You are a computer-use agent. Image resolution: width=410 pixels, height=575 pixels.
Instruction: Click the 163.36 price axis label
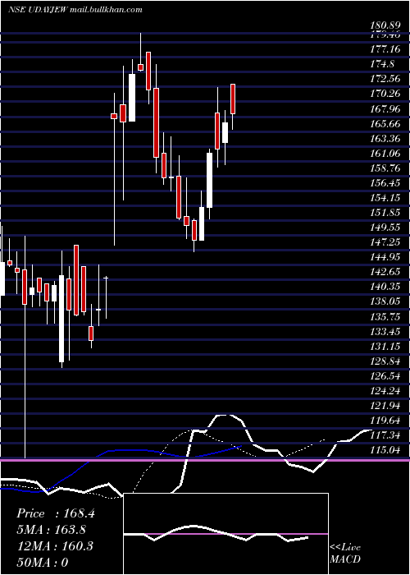[x=385, y=139]
